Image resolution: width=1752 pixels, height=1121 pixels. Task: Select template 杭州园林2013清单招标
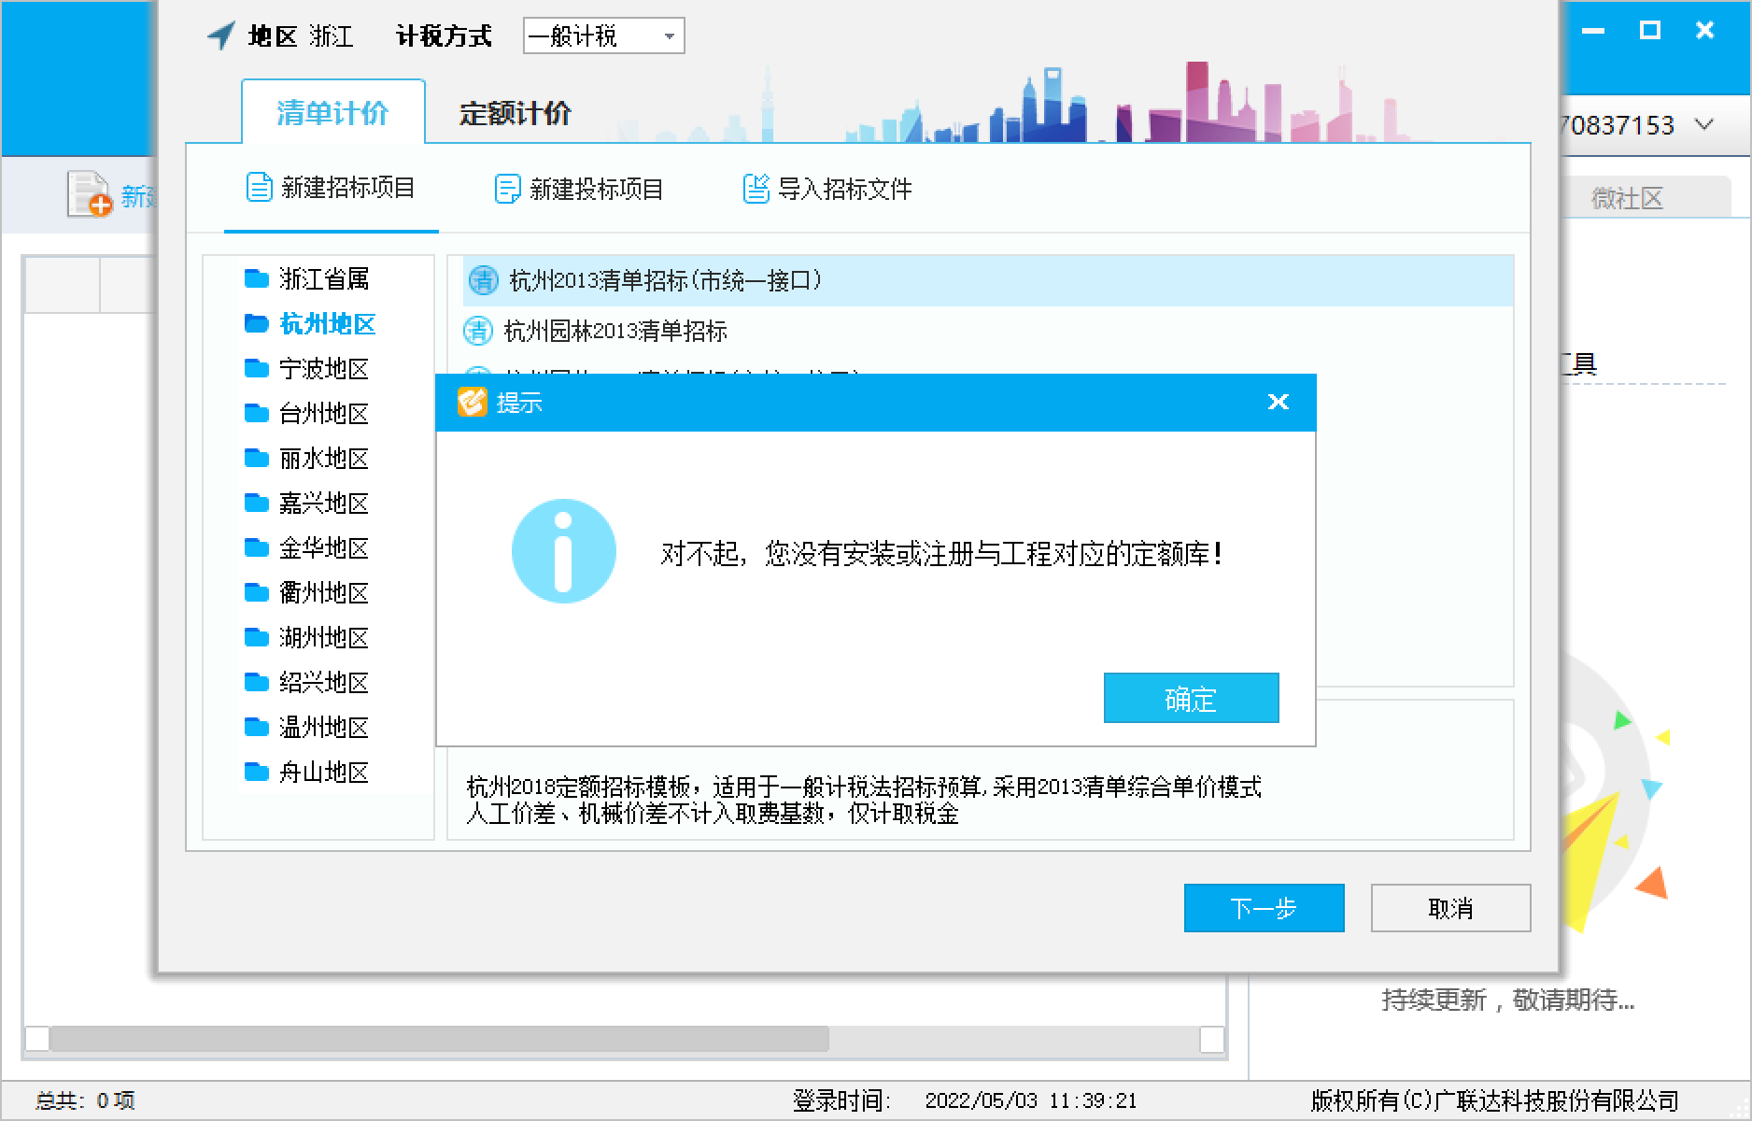coord(987,331)
